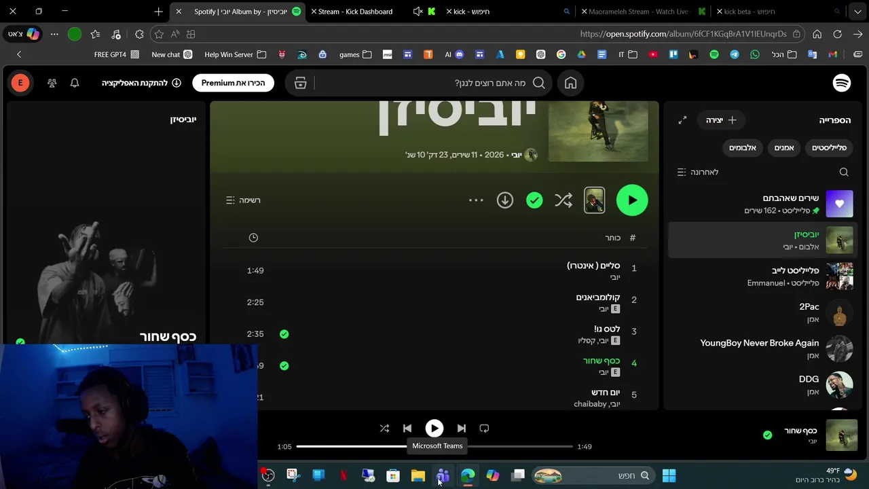
Task: Open File Explorer from the Windows taskbar
Action: pyautogui.click(x=418, y=475)
